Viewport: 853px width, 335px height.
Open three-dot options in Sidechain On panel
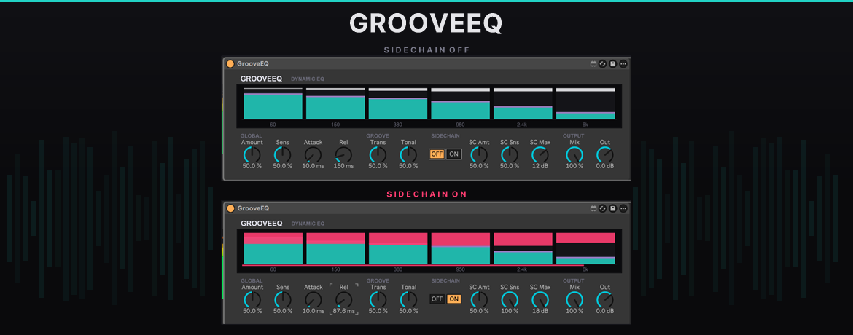(x=623, y=209)
